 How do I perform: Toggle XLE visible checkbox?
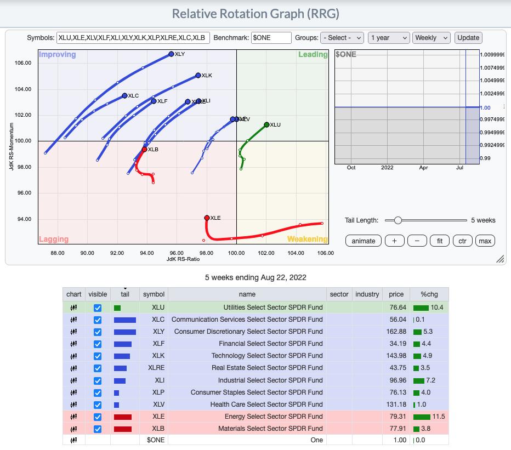tap(98, 417)
